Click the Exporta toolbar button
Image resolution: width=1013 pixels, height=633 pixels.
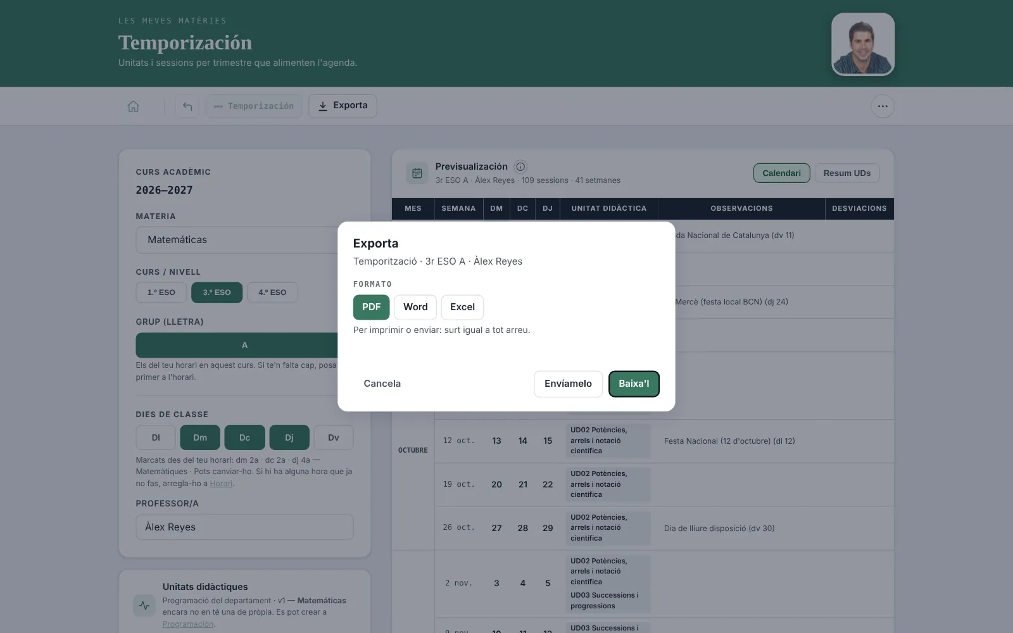pyautogui.click(x=343, y=106)
